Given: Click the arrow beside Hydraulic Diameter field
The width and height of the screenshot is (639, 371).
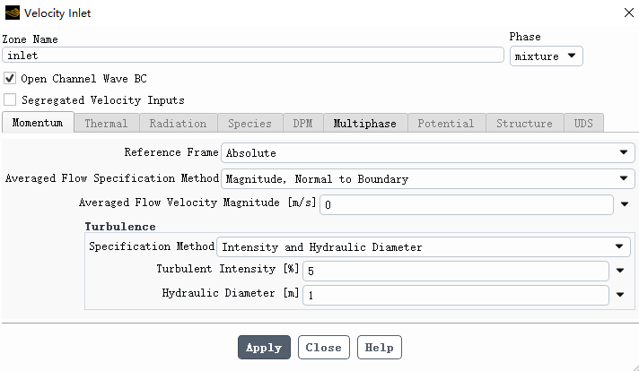Looking at the screenshot, I should pyautogui.click(x=620, y=295).
